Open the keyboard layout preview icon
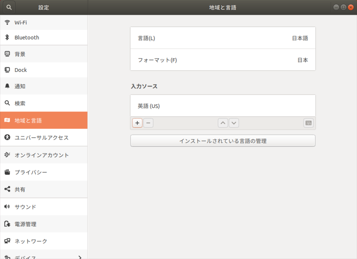357x259 pixels. pos(308,123)
